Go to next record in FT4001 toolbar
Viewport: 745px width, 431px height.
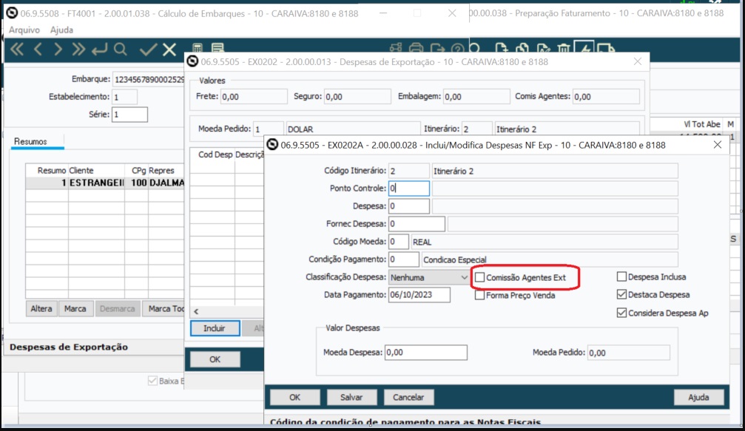pos(58,50)
